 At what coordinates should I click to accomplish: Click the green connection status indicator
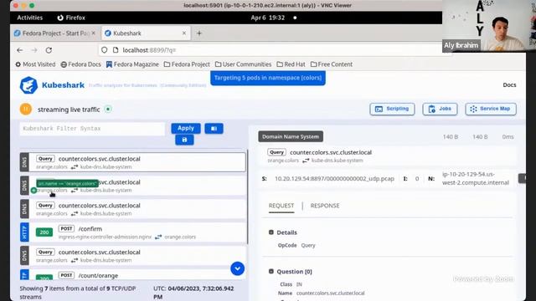[108, 110]
